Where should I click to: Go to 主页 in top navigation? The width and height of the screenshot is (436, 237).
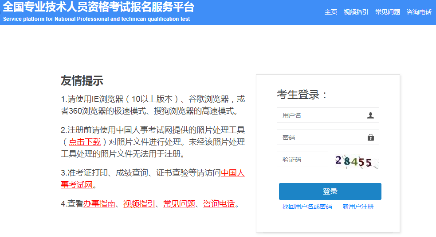coord(331,12)
